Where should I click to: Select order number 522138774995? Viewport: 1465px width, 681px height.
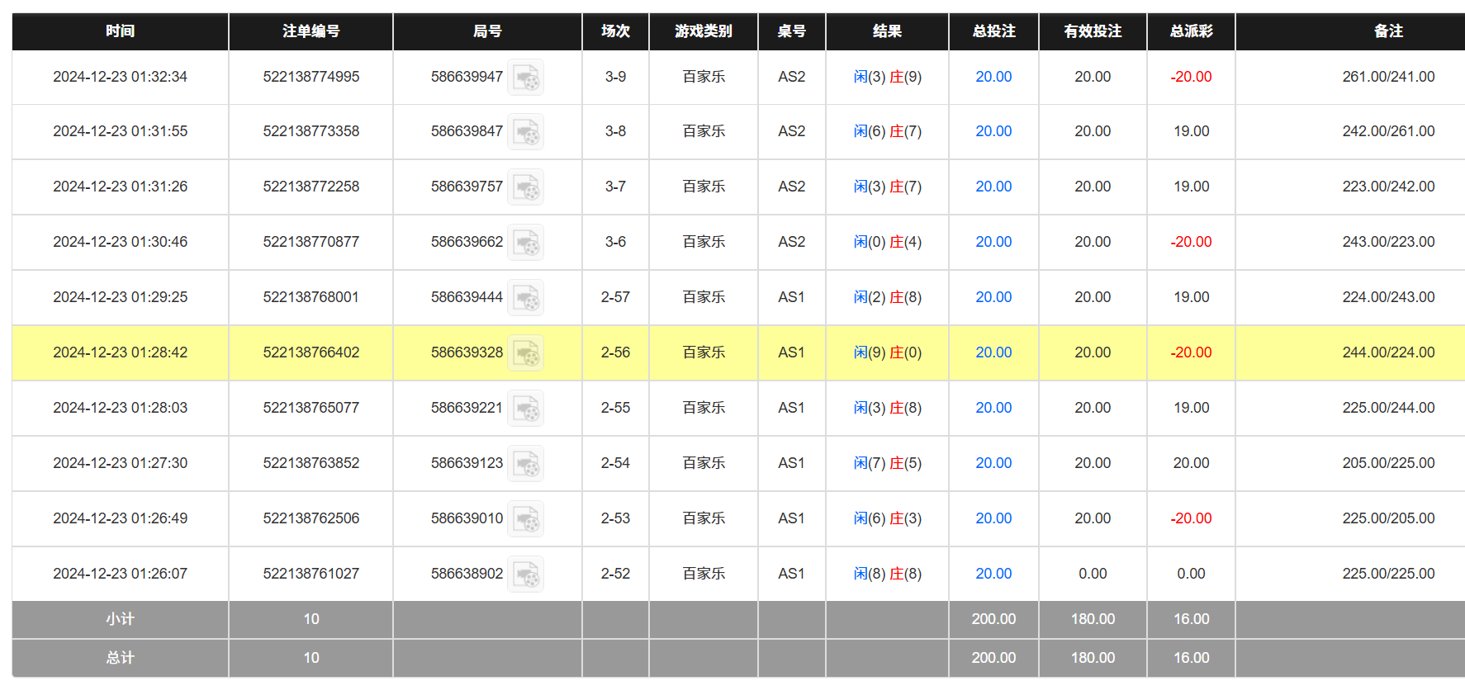tap(311, 77)
